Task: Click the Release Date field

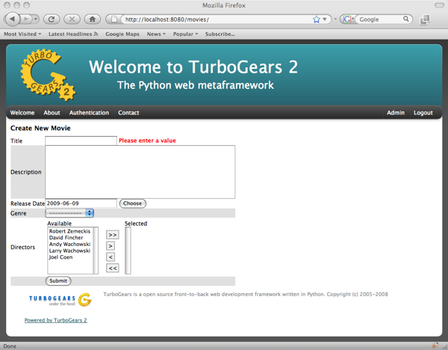Action: (x=81, y=203)
